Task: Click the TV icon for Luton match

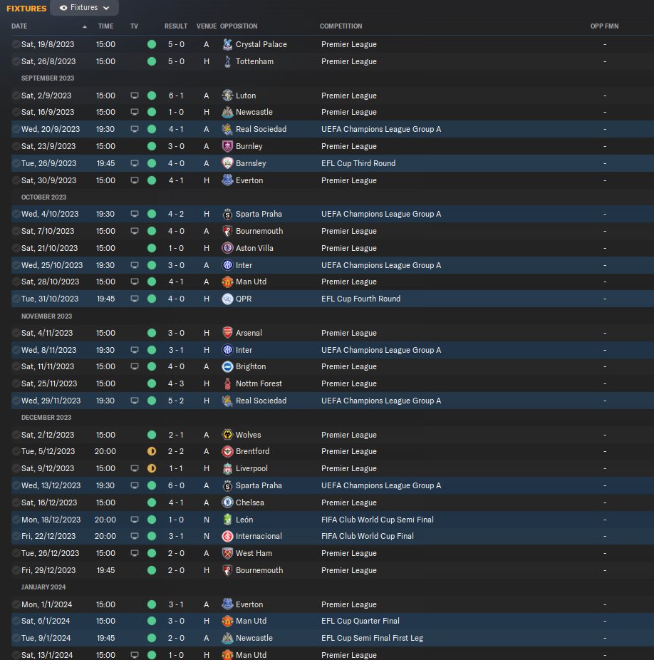Action: (134, 96)
